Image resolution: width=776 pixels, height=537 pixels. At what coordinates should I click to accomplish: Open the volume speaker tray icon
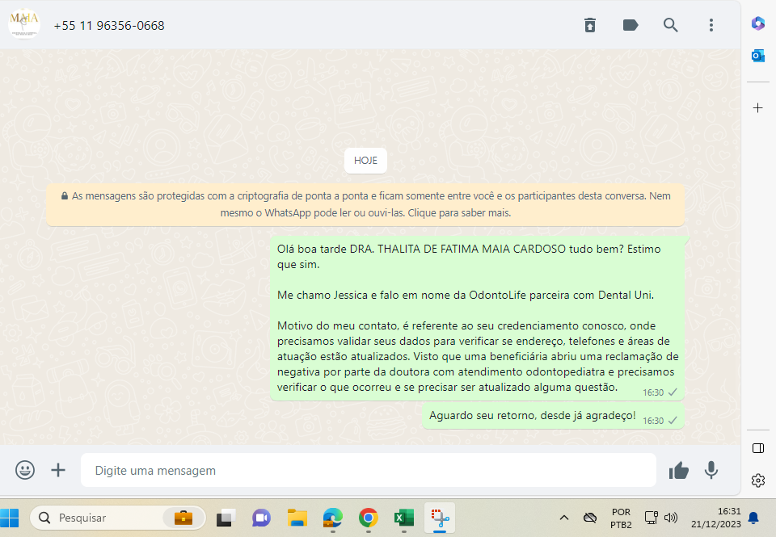(x=671, y=518)
